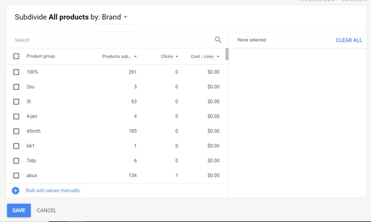Focus the Search input field
The image size is (371, 222).
(114, 40)
